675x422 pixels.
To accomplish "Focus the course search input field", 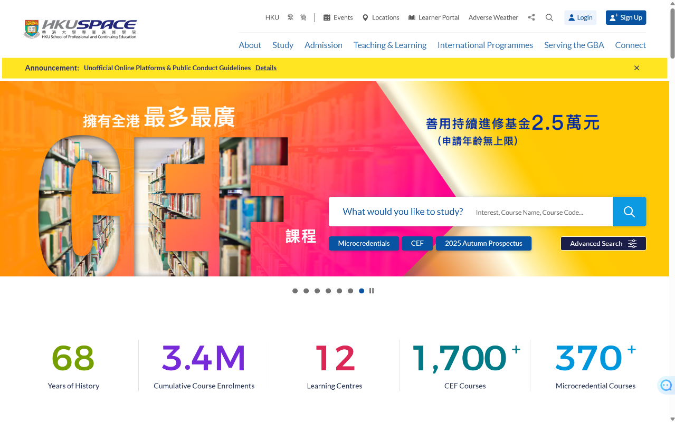I will 538,212.
